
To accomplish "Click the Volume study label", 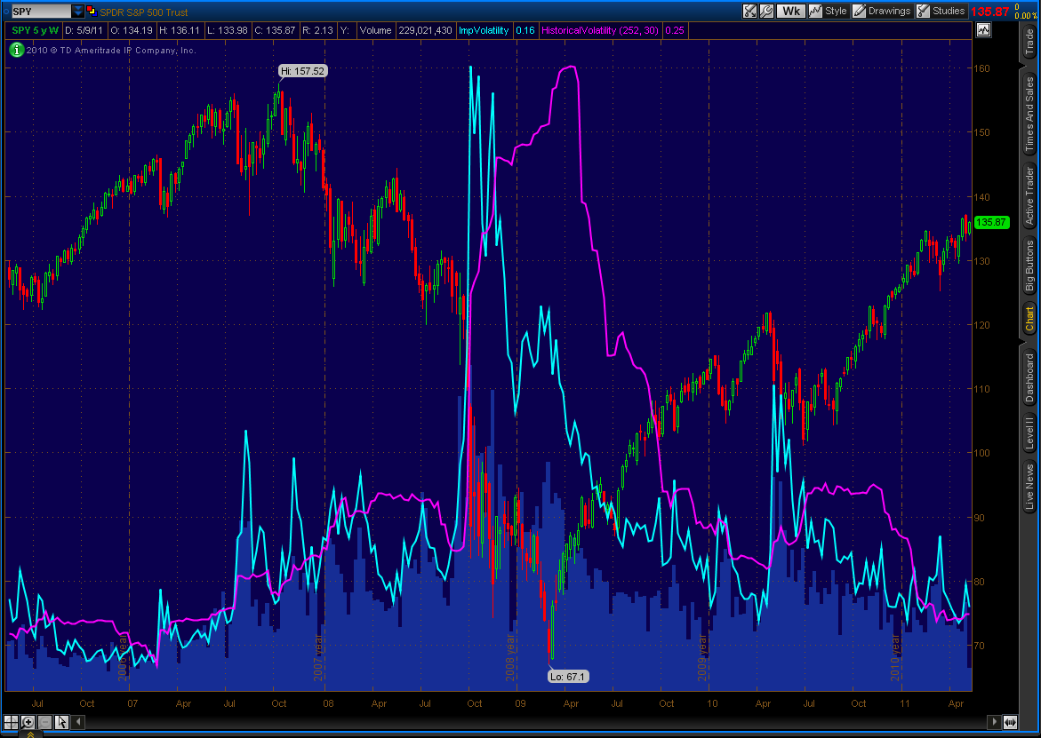I will [x=375, y=30].
